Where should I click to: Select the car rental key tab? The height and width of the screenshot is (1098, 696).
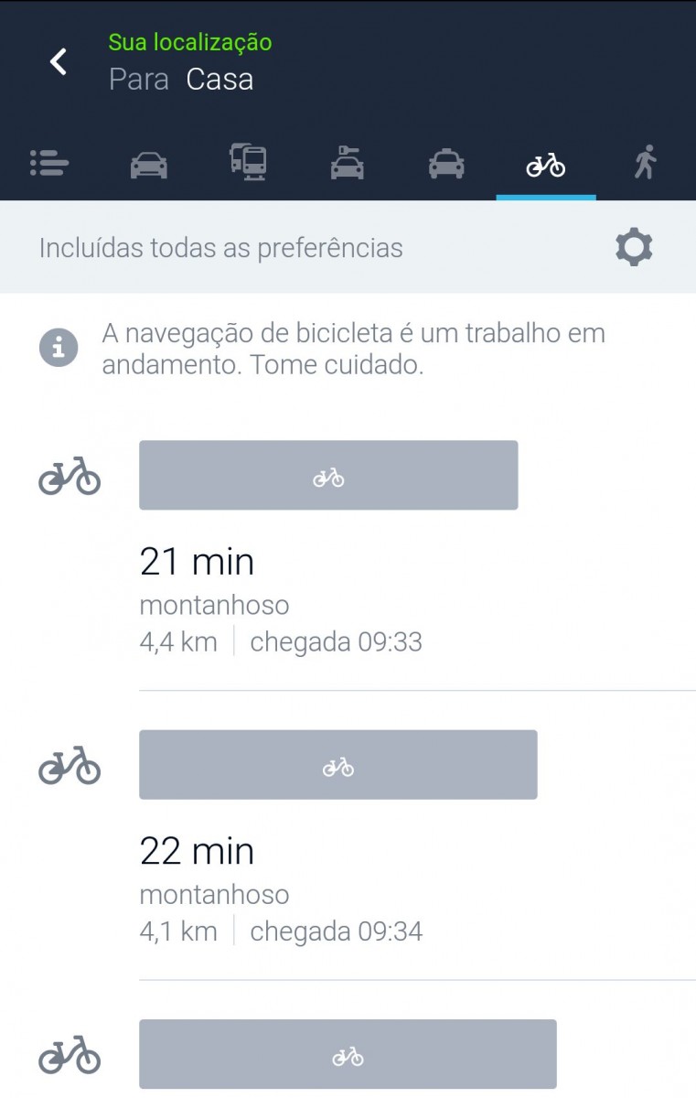(x=348, y=163)
